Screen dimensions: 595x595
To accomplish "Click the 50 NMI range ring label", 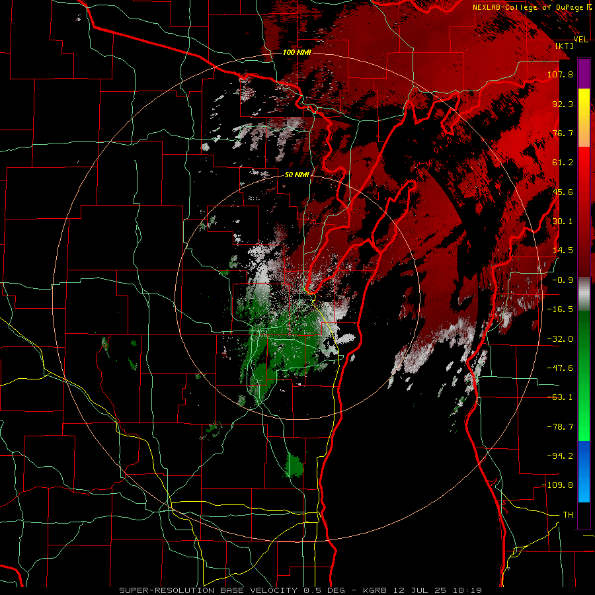I will 297,175.
